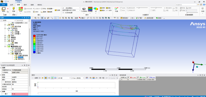Open the 20 帧 frames dropdown
Viewport: 206px width, 97px height.
[64, 78]
